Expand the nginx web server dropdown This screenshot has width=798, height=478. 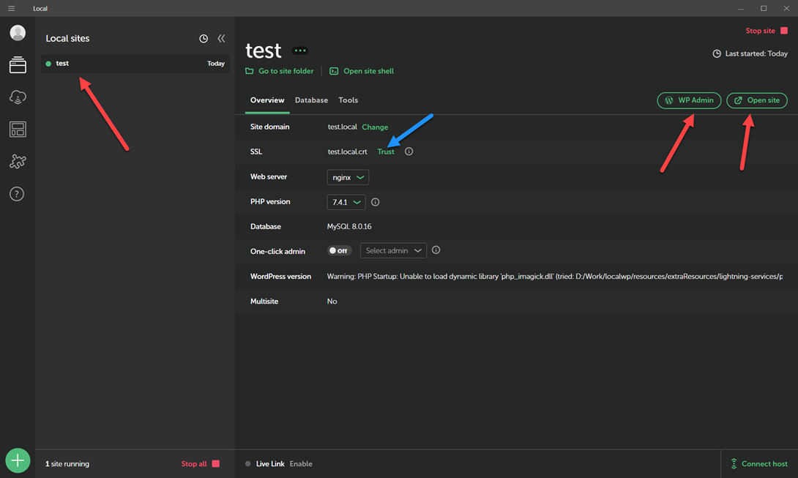pyautogui.click(x=348, y=177)
